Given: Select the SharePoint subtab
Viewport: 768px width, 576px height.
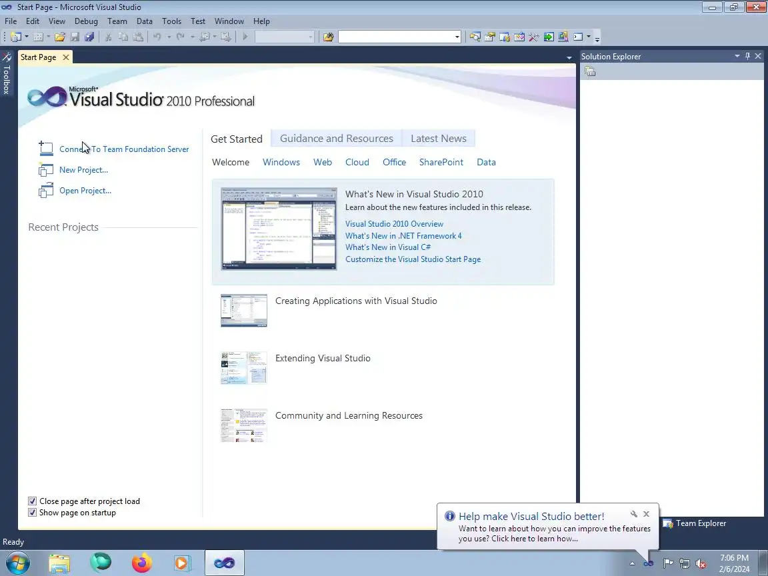Looking at the screenshot, I should [441, 162].
